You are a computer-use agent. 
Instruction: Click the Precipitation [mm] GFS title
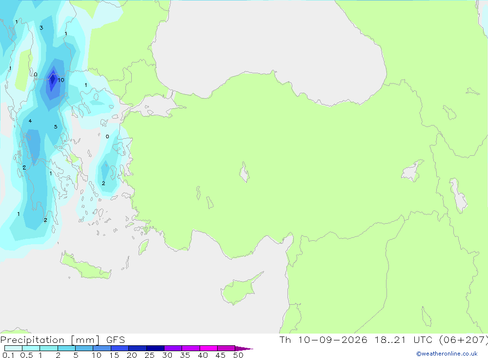click(62, 339)
